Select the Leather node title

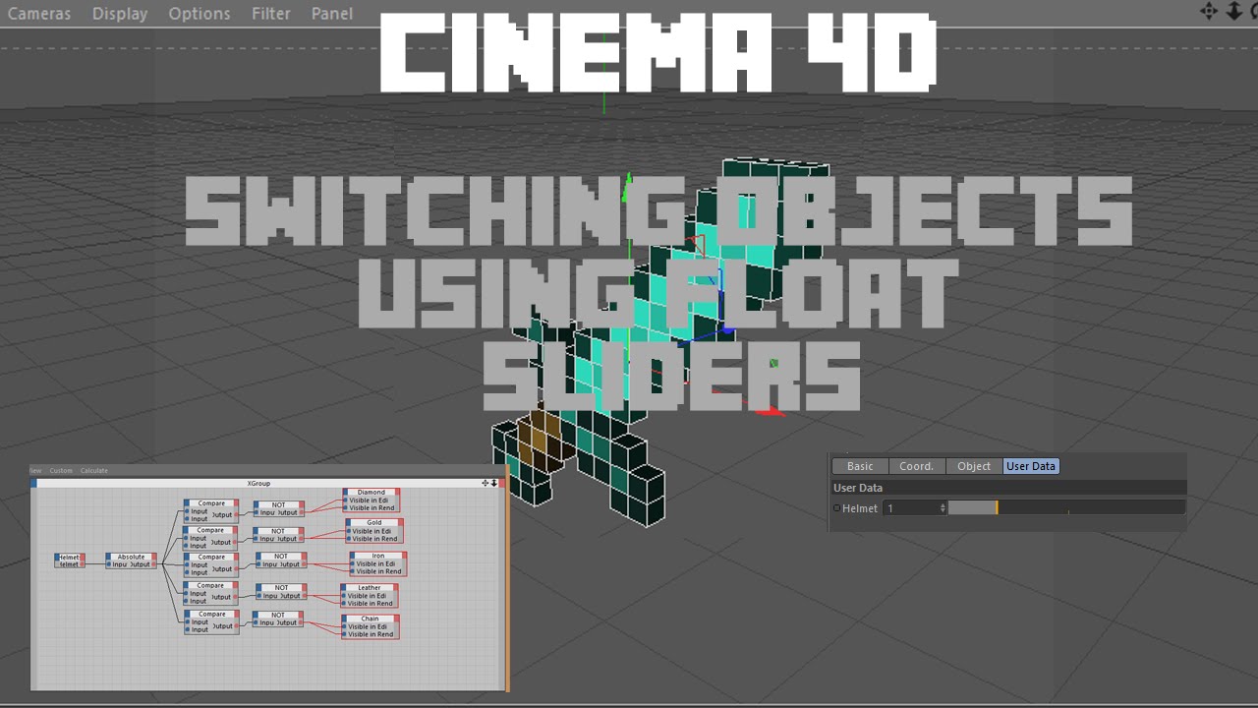370,587
